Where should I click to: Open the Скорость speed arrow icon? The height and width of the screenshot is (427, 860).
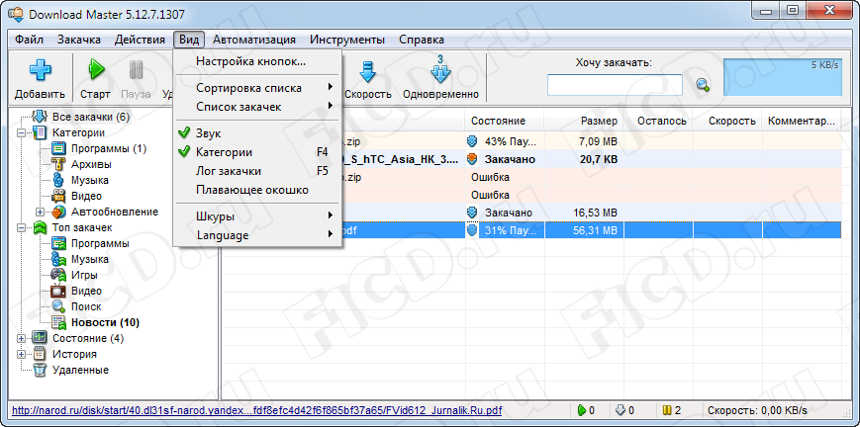click(367, 71)
